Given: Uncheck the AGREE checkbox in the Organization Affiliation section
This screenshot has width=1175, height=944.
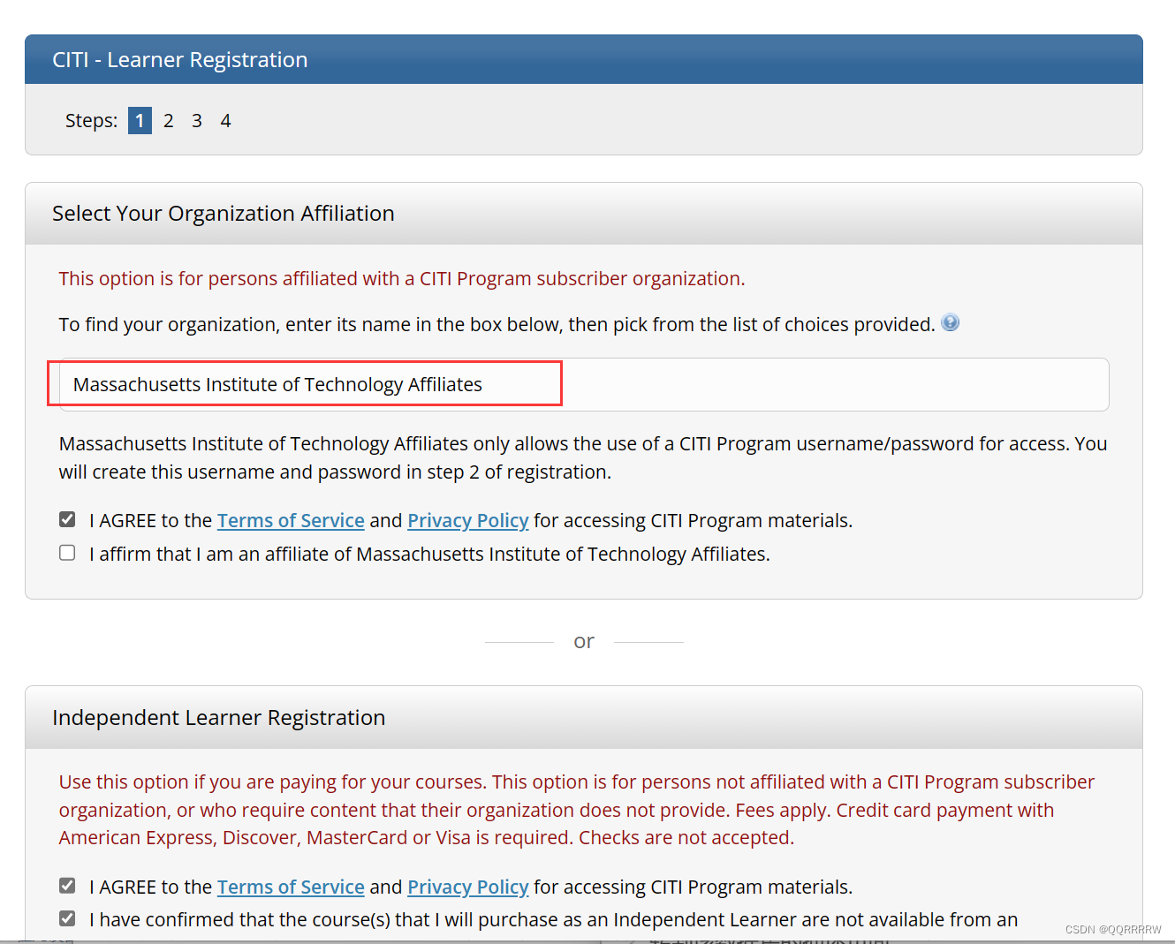Looking at the screenshot, I should 67,519.
